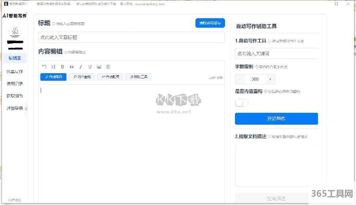Switch to the 自动写作 tab button

click(53, 77)
